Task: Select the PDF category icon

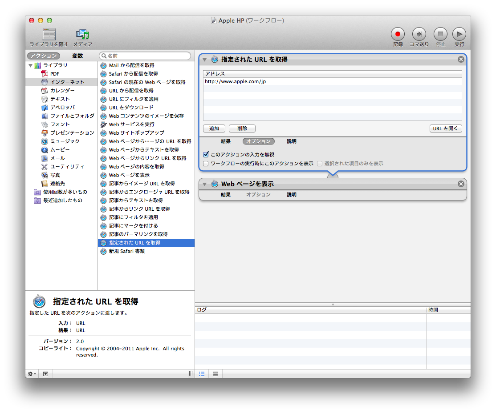Action: click(45, 74)
